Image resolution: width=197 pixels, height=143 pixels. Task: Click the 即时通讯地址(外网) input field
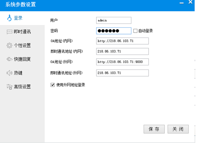[123, 73]
